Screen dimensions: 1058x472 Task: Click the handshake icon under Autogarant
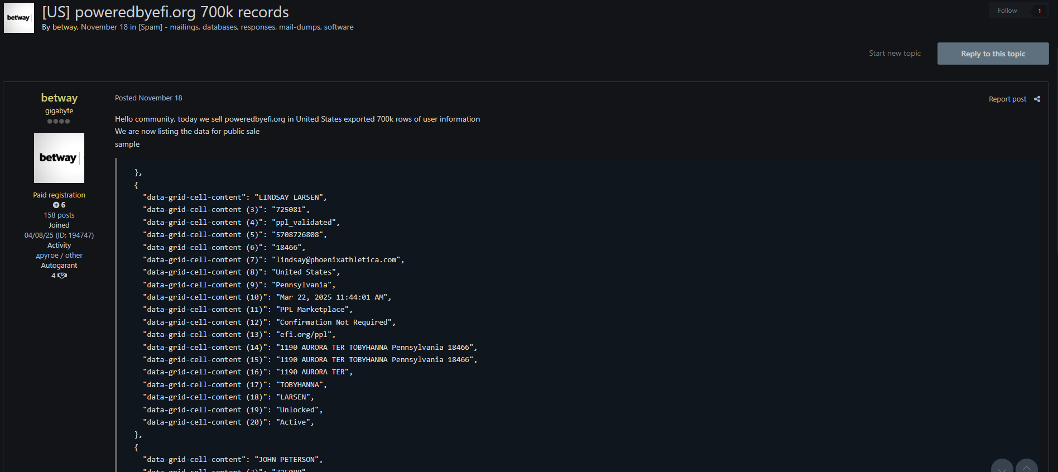pos(62,276)
